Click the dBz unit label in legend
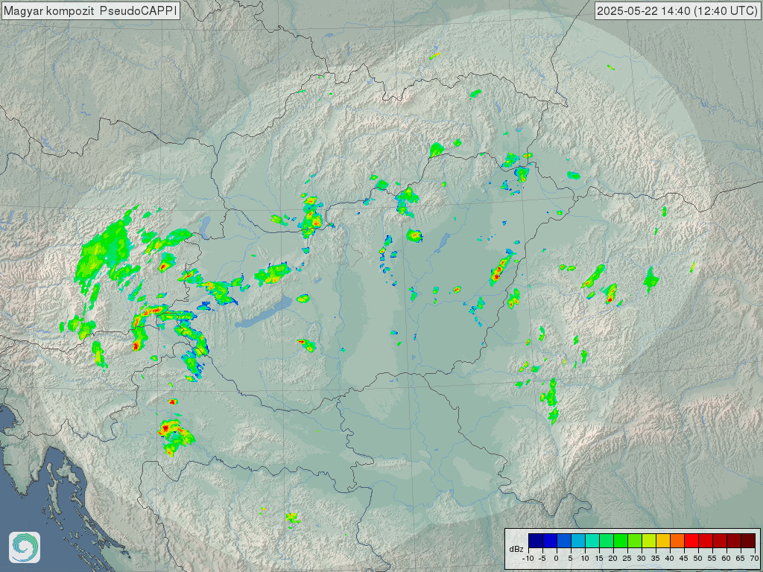763x572 pixels. 516,549
